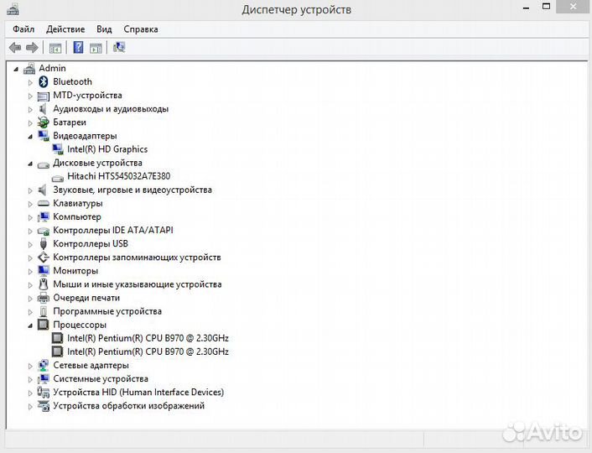
Task: Expand the Компьютер node
Action: (30, 217)
